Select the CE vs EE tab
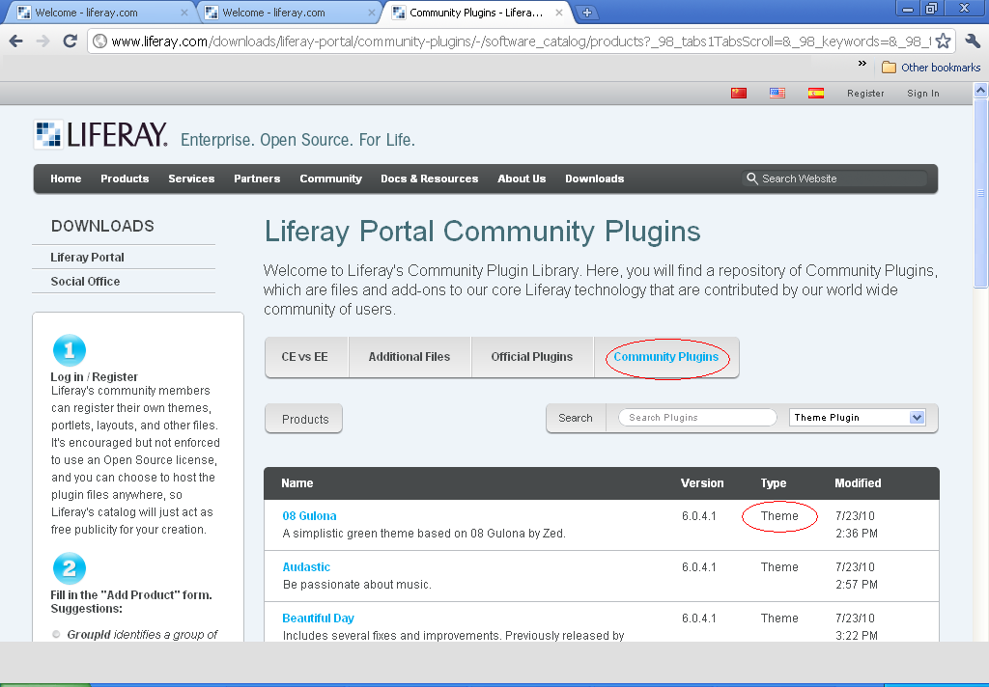989x687 pixels. click(x=307, y=357)
